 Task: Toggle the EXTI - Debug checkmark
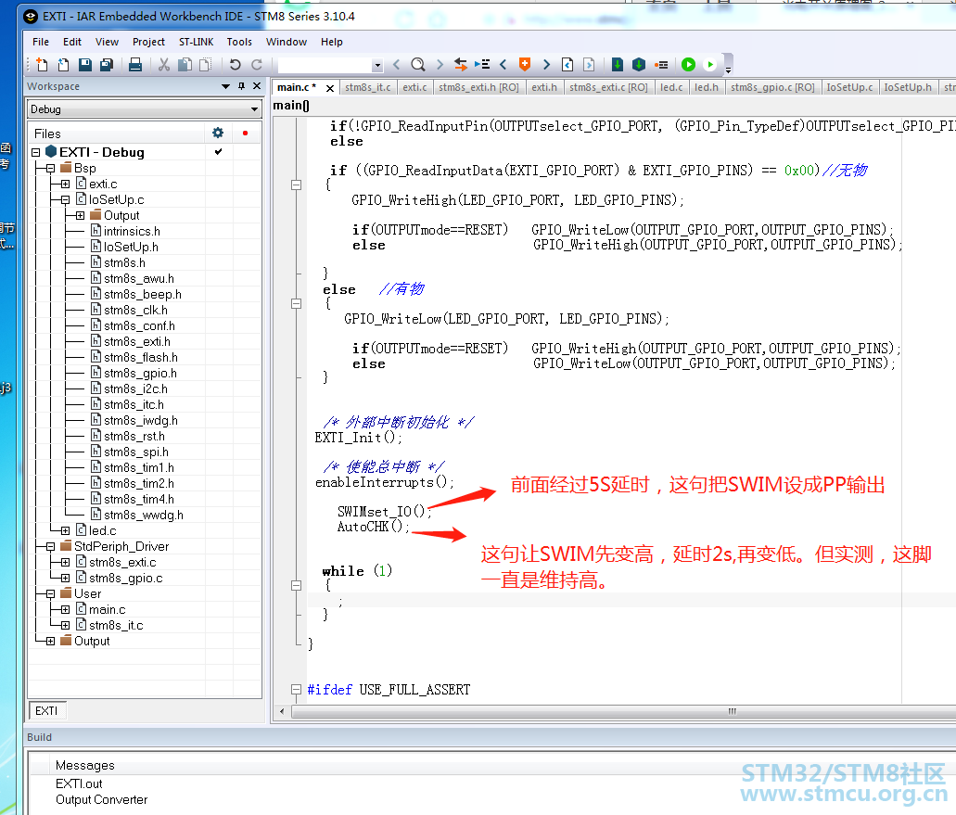point(218,151)
